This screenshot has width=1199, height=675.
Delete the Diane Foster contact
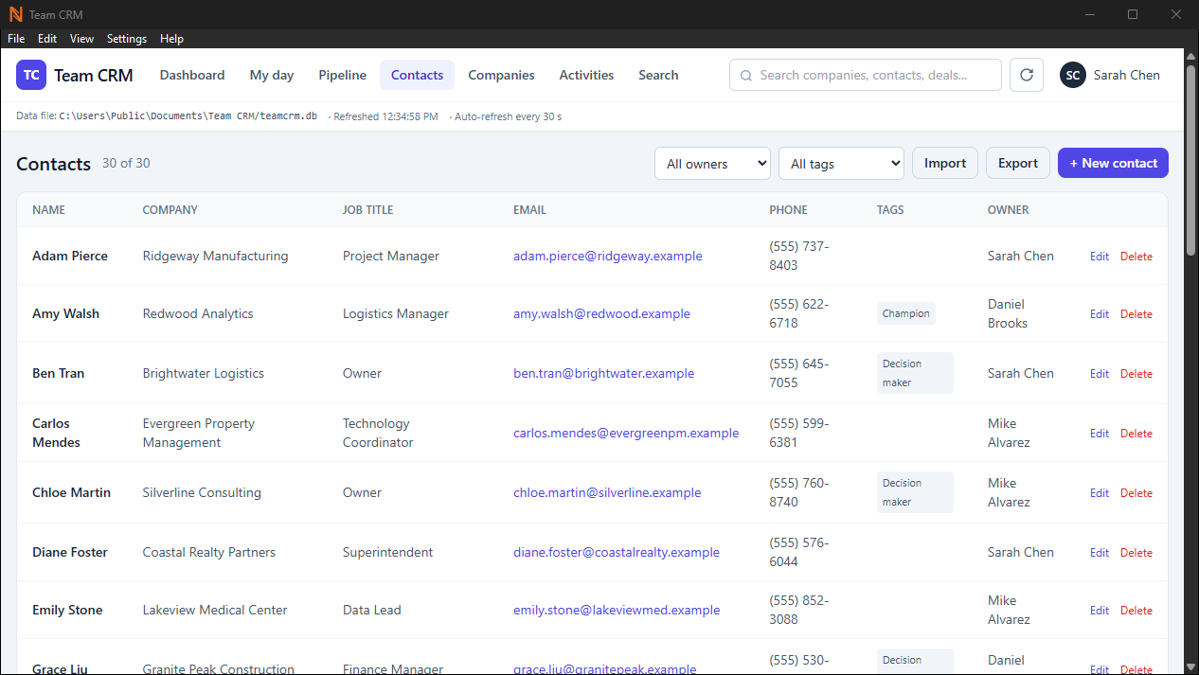tap(1136, 553)
